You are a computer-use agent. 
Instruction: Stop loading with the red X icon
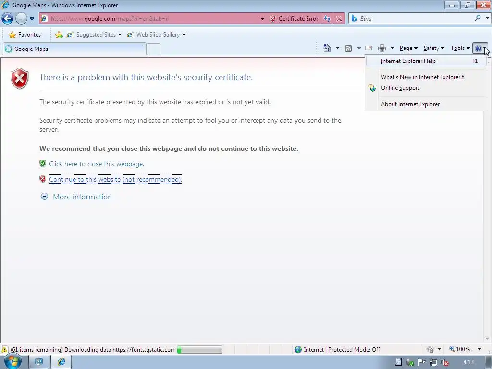click(339, 19)
